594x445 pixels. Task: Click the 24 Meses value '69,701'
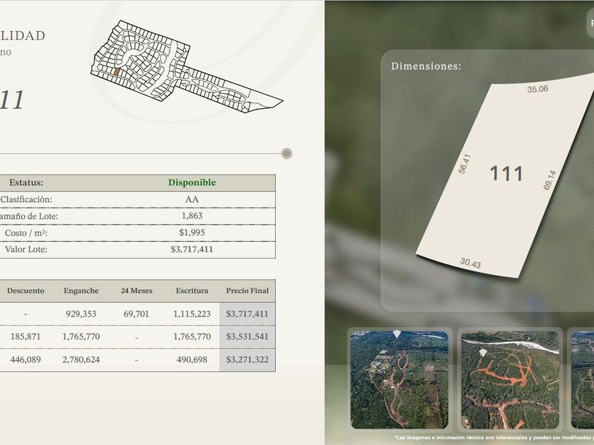coord(136,314)
